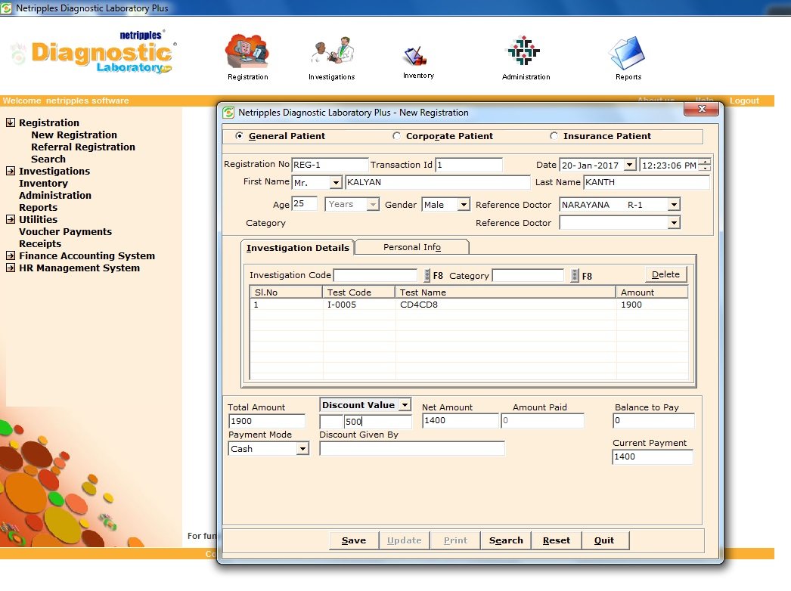791x591 pixels.
Task: Open the Reports folder icon
Action: pyautogui.click(x=627, y=54)
